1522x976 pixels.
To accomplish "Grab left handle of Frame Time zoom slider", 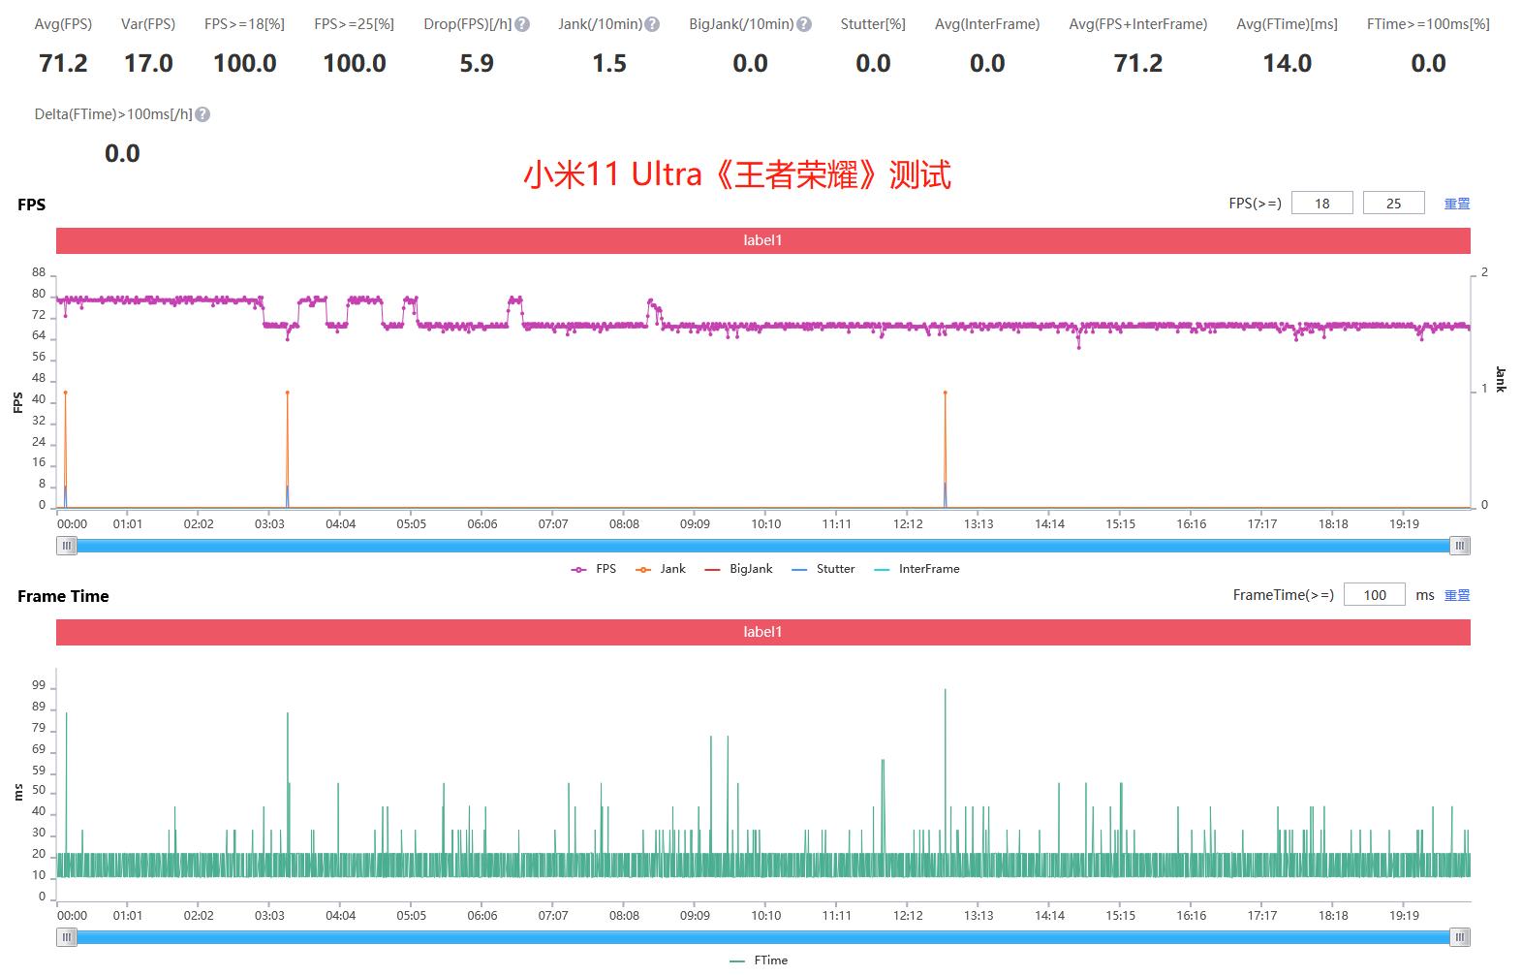I will pos(66,937).
